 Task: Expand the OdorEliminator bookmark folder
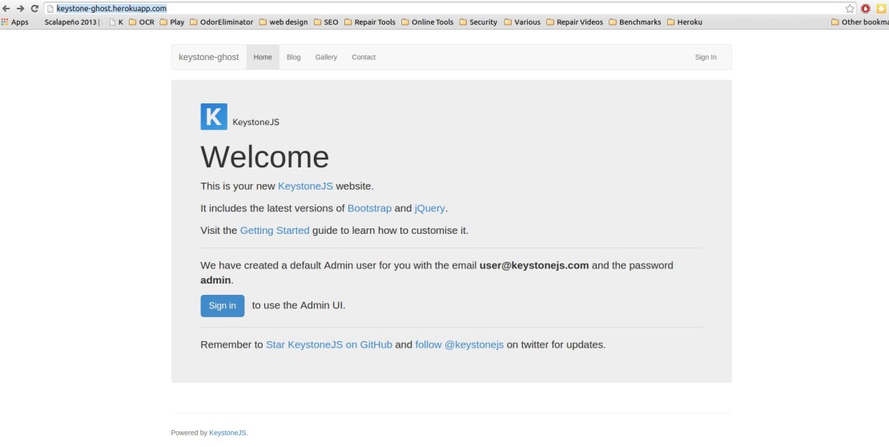click(222, 22)
